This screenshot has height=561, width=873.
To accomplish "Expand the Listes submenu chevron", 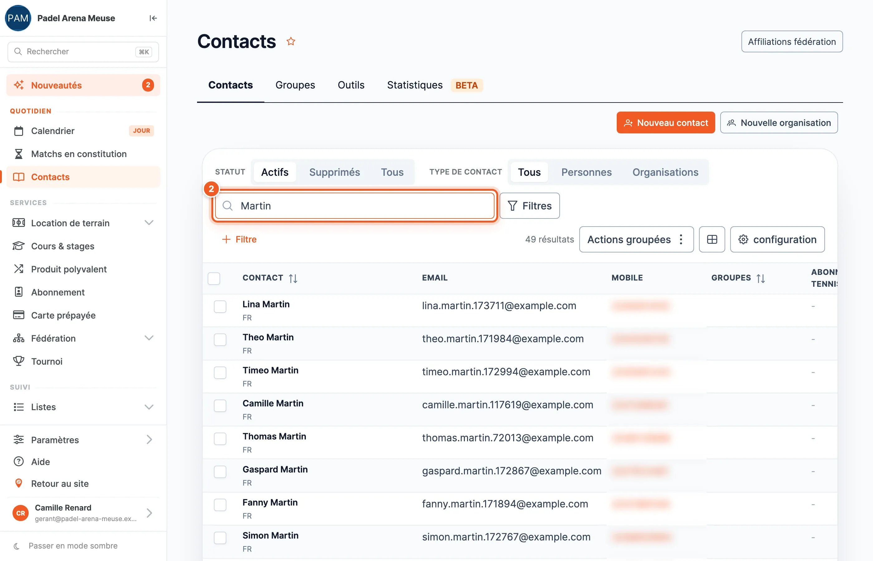I will [149, 407].
